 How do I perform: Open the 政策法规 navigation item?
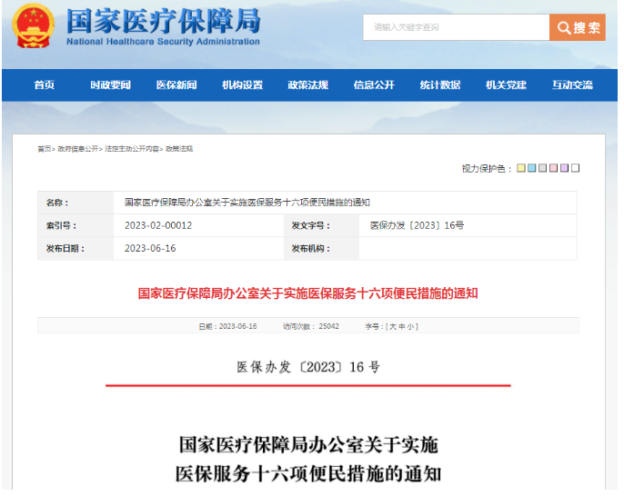pyautogui.click(x=308, y=85)
